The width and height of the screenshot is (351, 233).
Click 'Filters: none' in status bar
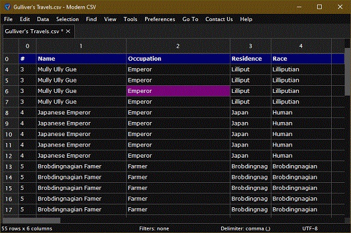pos(154,228)
